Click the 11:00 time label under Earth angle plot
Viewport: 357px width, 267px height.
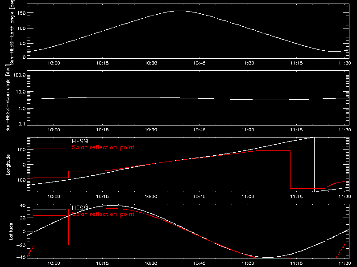pos(248,63)
